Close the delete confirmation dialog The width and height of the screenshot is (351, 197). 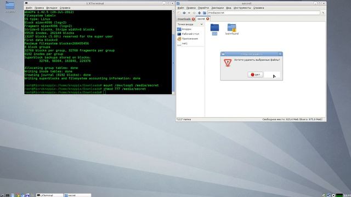tap(280, 54)
